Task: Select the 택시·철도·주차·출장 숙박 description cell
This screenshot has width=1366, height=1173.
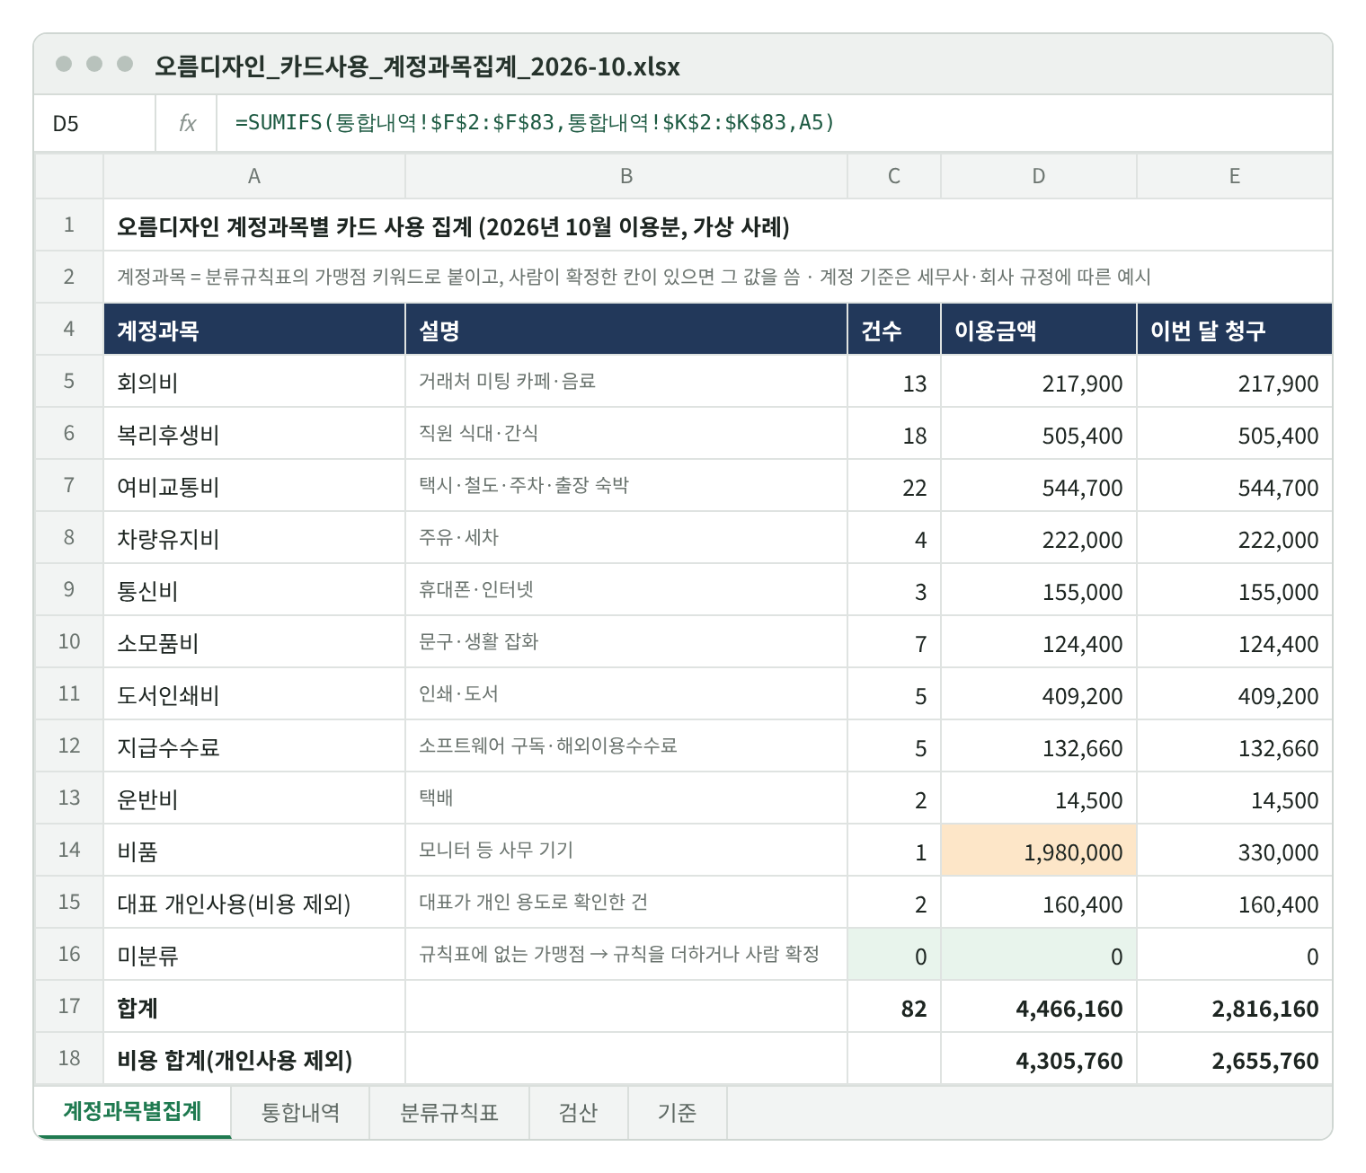Action: [626, 486]
